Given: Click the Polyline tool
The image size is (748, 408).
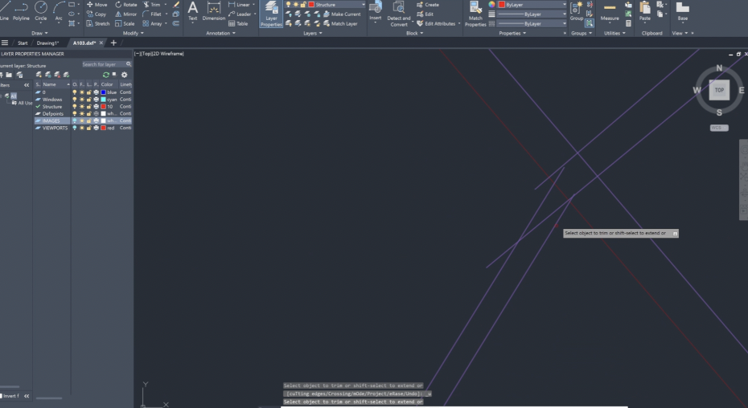Looking at the screenshot, I should [x=21, y=10].
